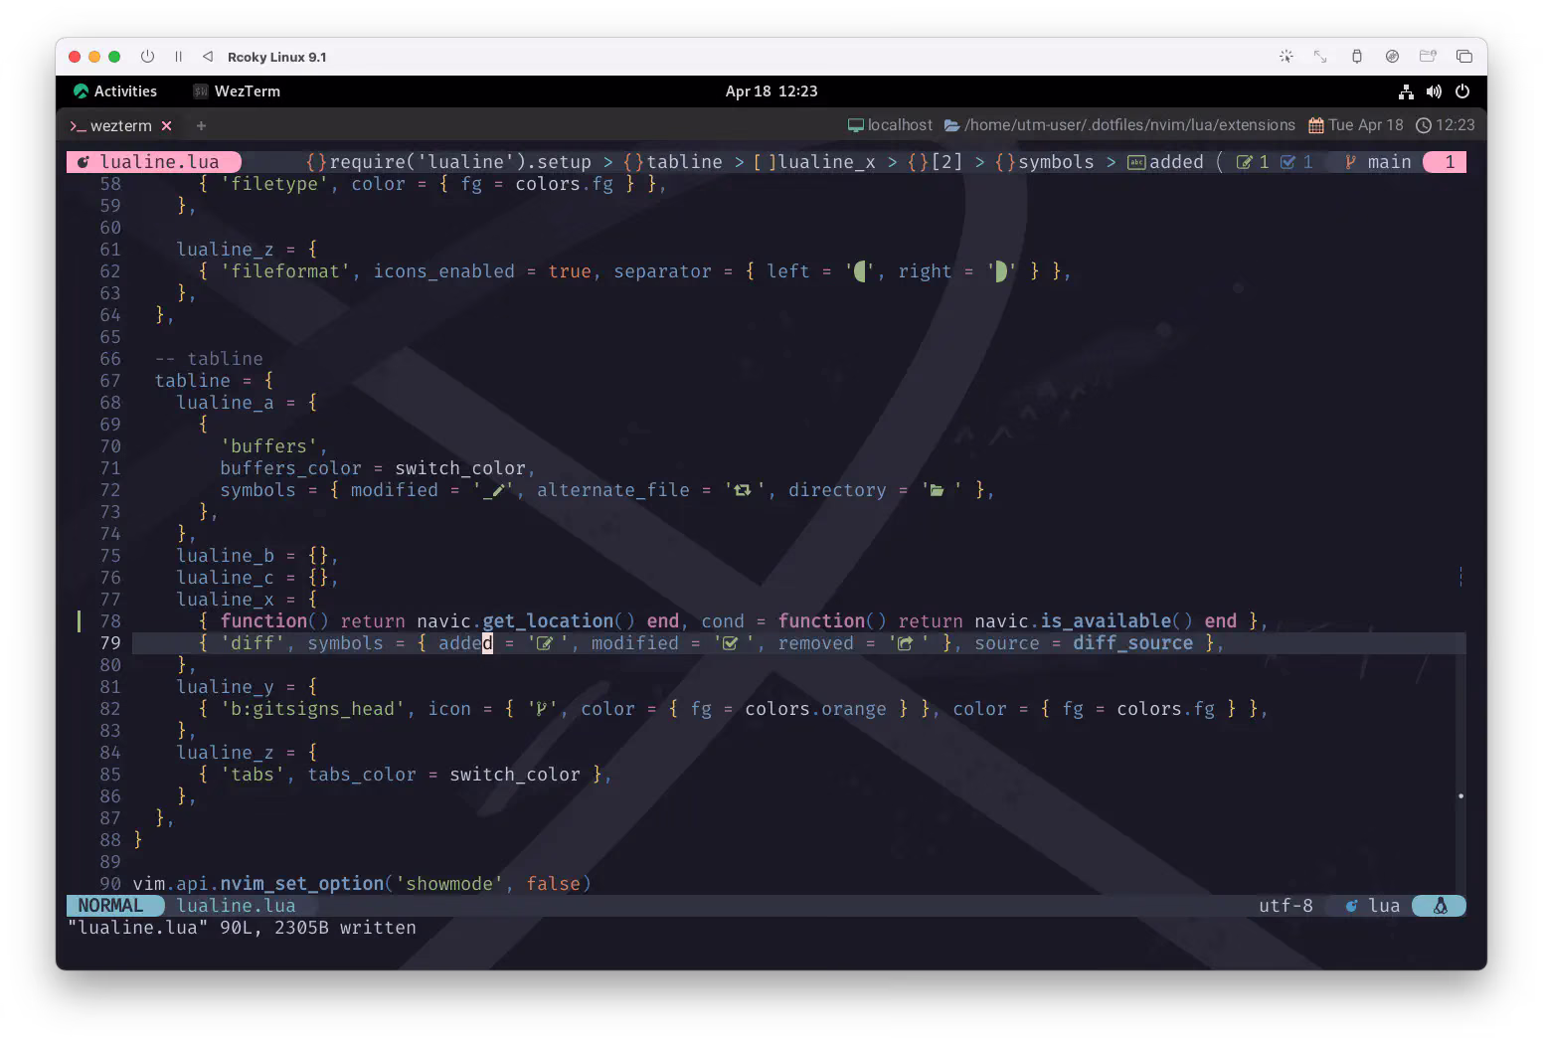Jump to tabline breadcrumb
The height and width of the screenshot is (1044, 1543).
(673, 162)
